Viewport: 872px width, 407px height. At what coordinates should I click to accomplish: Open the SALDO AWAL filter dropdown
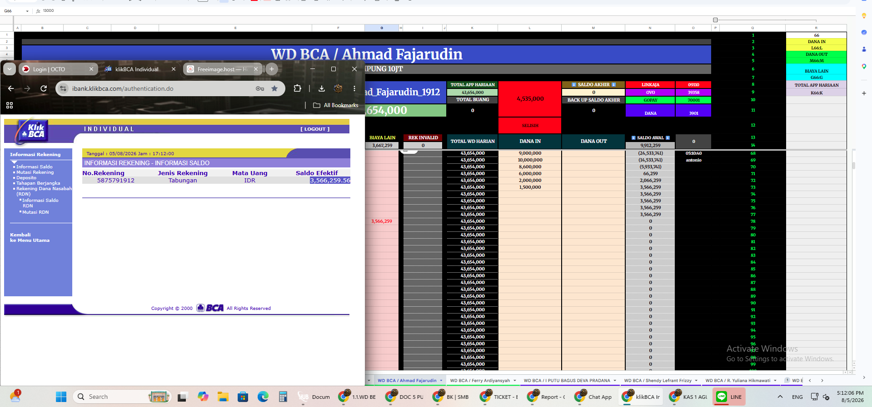point(668,138)
